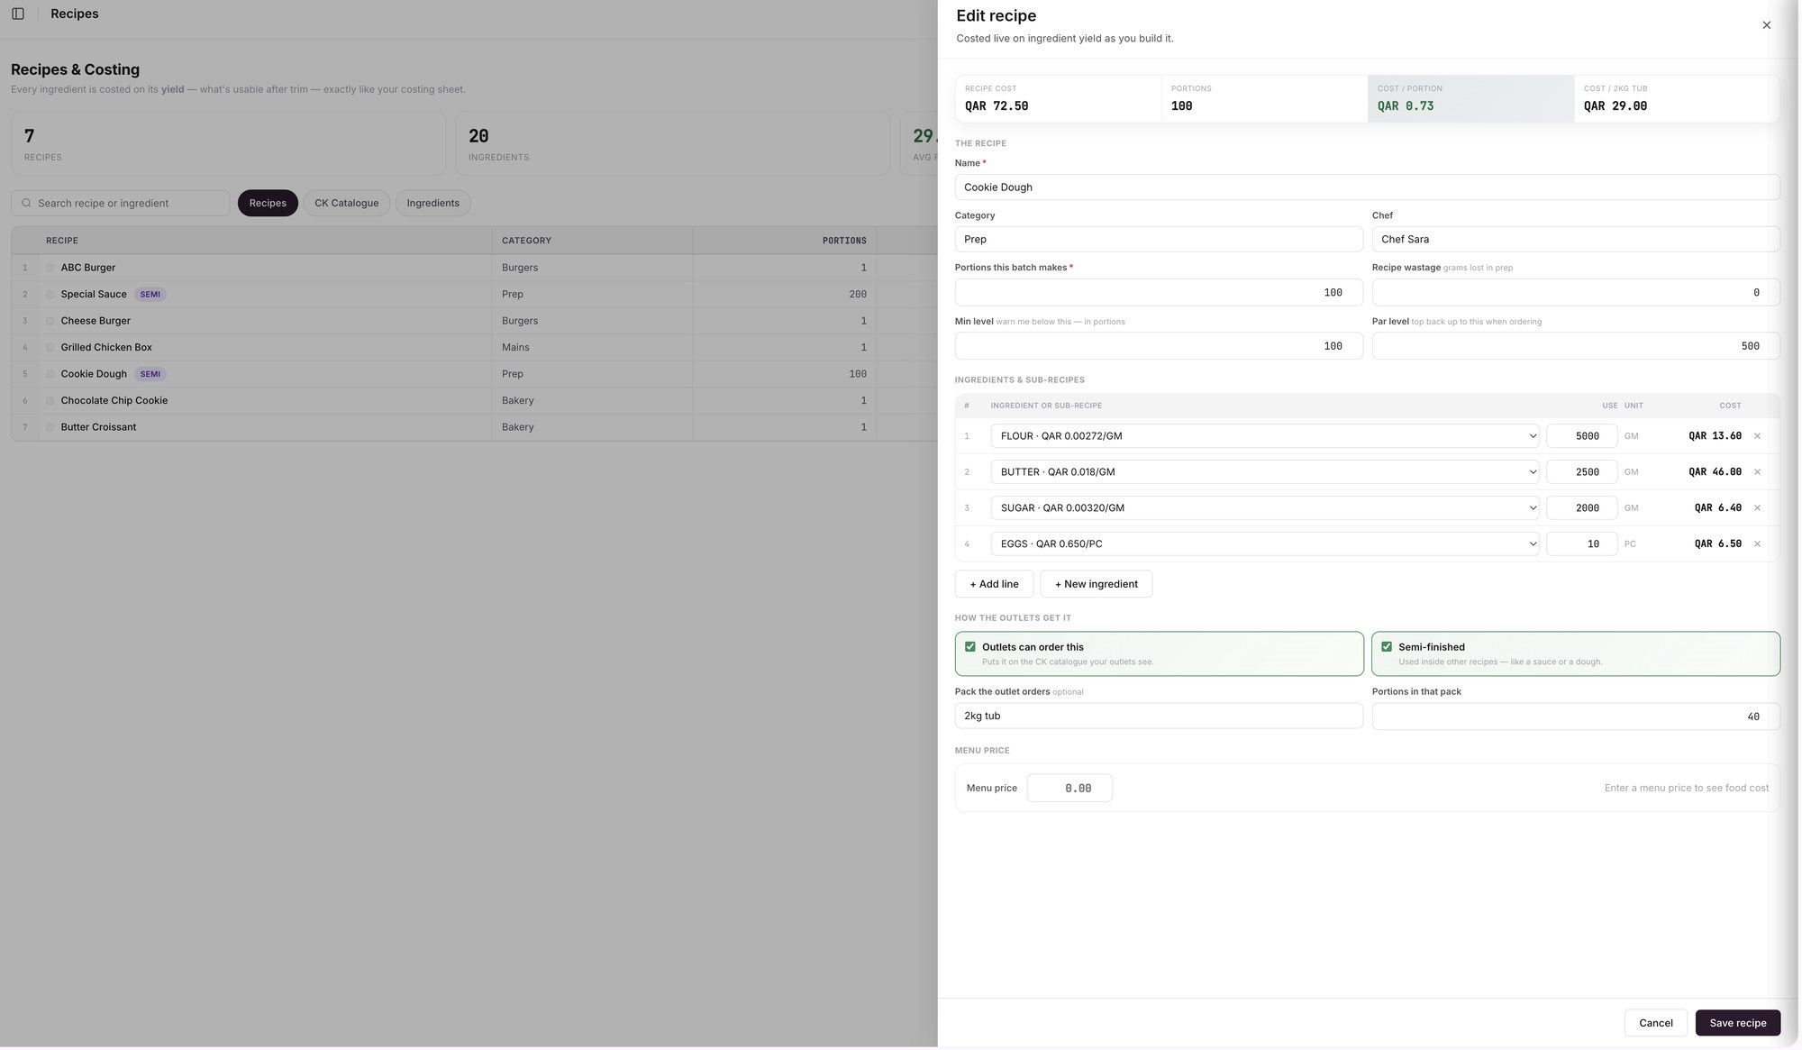Image resolution: width=1802 pixels, height=1050 pixels.
Task: Toggle Semi-finished checkbox
Action: (x=1387, y=647)
